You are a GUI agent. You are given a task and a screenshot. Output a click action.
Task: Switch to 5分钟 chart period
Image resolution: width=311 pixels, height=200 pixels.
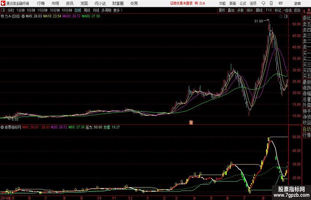(x=31, y=10)
